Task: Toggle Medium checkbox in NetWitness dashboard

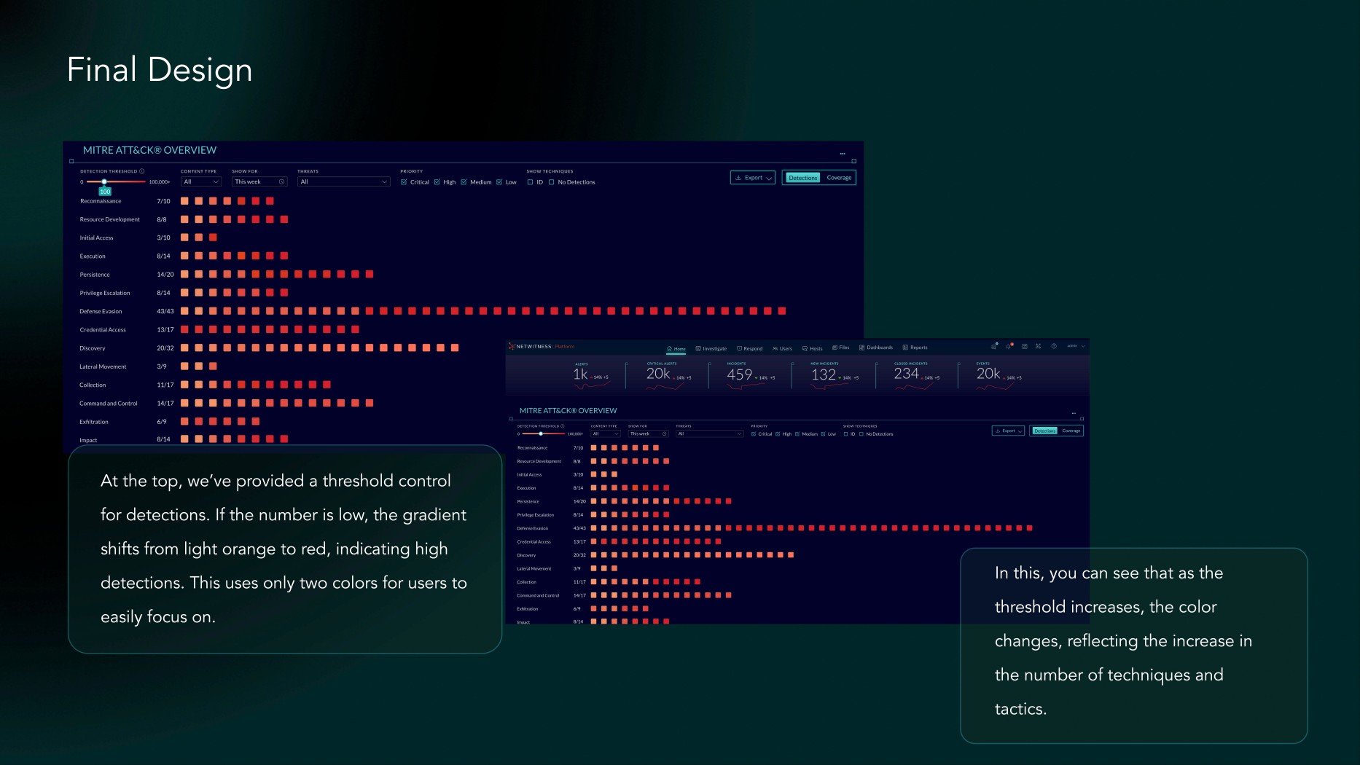Action: tap(797, 434)
